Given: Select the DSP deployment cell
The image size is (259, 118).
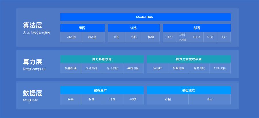Looking at the screenshot, I should [224, 37].
